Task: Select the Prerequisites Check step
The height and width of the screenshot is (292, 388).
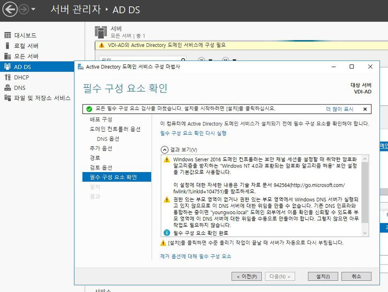Action: 116,177
